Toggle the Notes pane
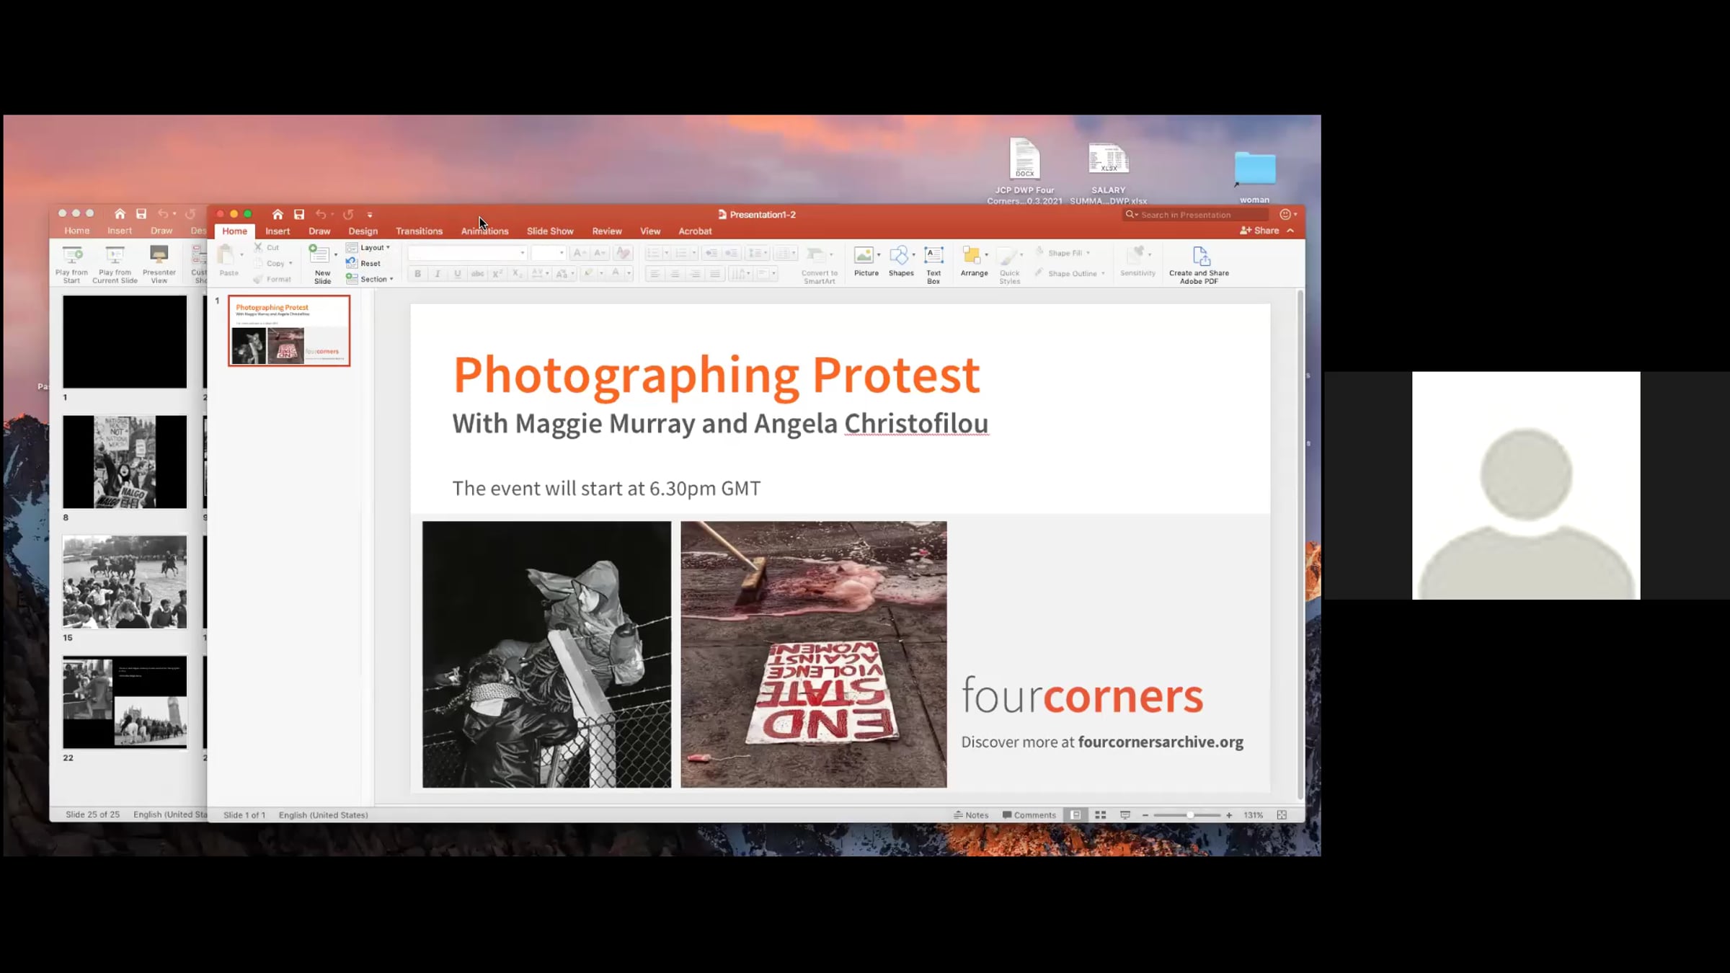The image size is (1730, 973). (971, 815)
